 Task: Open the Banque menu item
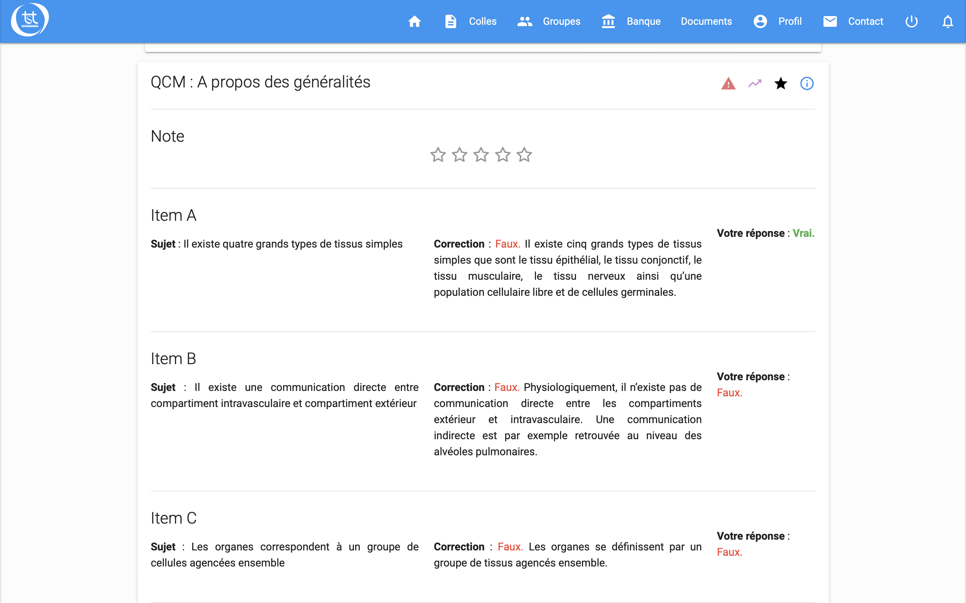pos(643,21)
